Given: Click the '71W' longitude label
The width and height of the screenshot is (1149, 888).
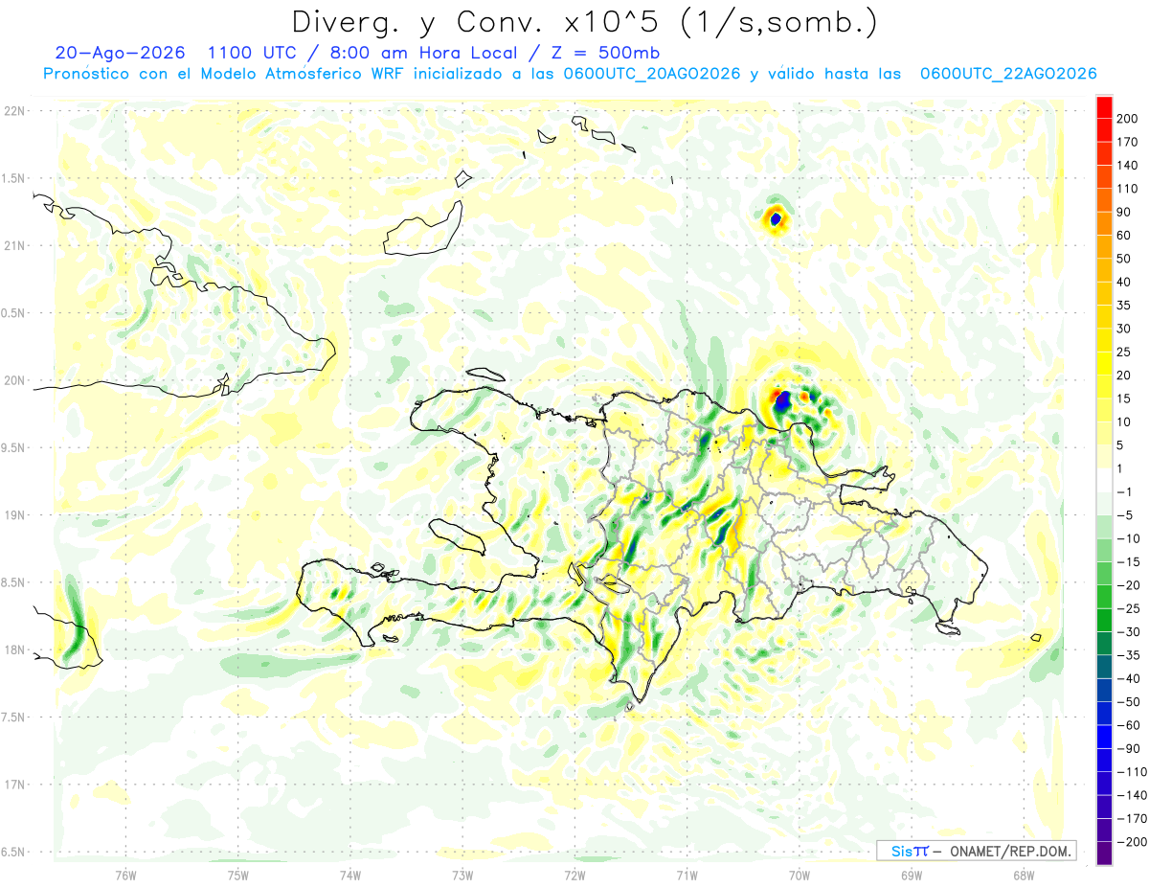Looking at the screenshot, I should (687, 875).
